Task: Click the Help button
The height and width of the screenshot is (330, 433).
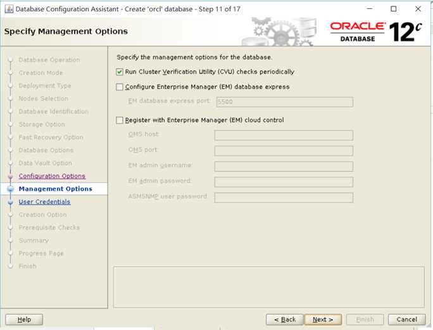Action: (24, 319)
